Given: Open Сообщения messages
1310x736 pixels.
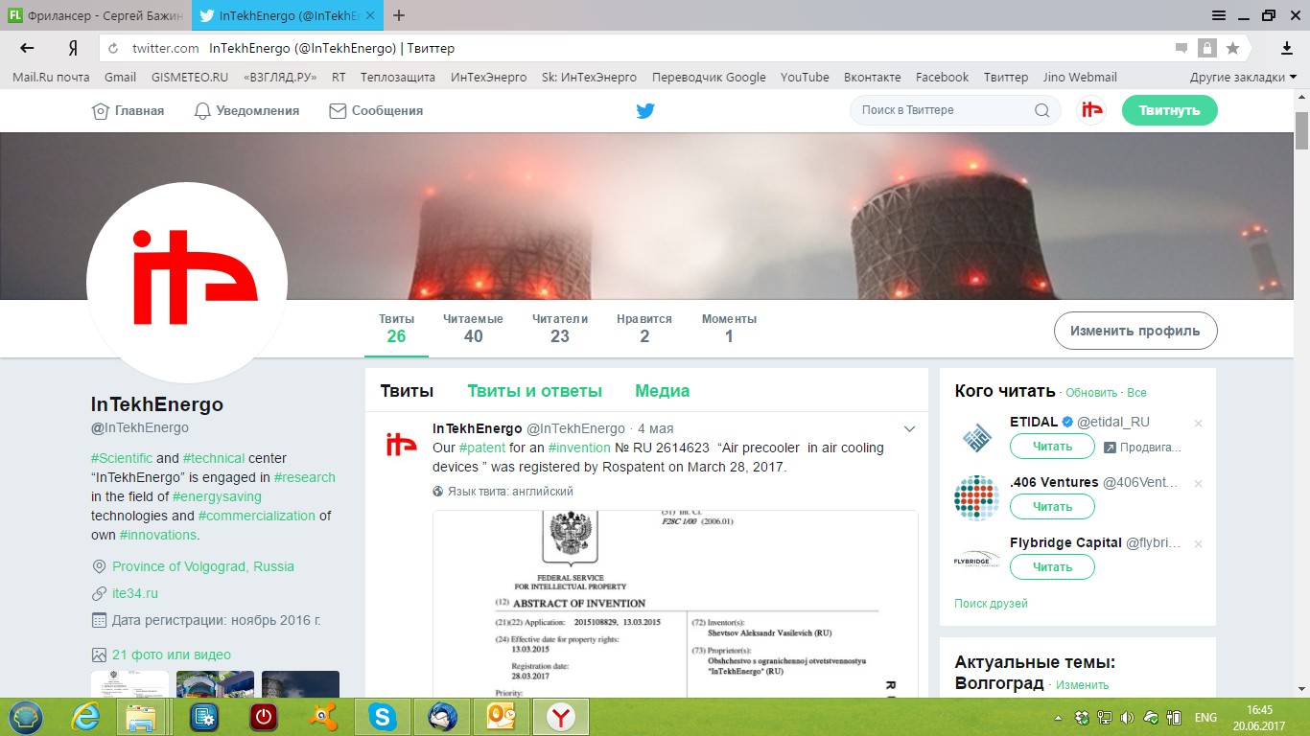Looking at the screenshot, I should pos(376,111).
